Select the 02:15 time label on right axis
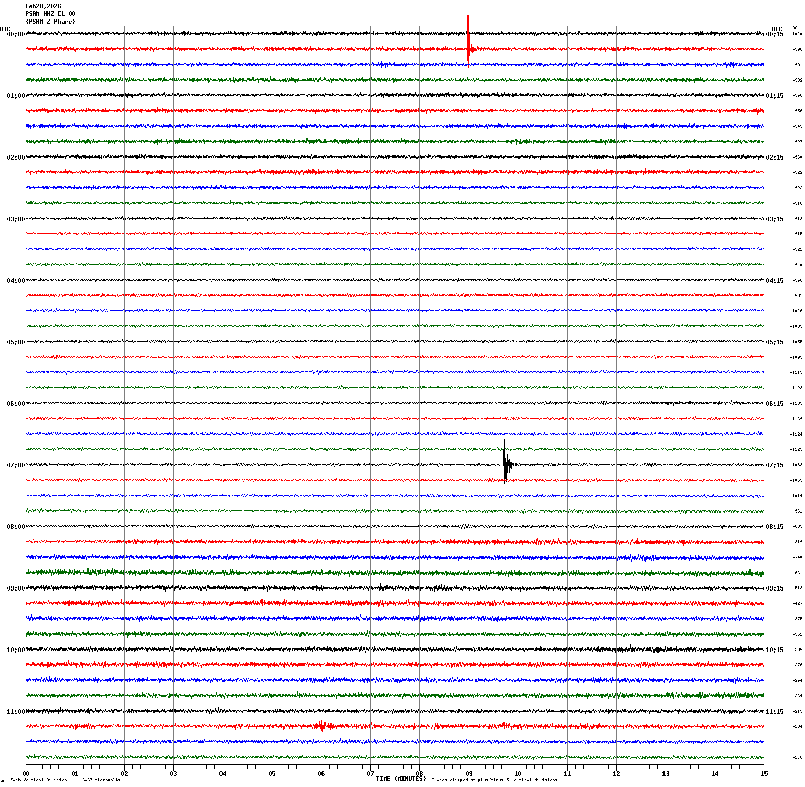The image size is (805, 787). pyautogui.click(x=774, y=158)
